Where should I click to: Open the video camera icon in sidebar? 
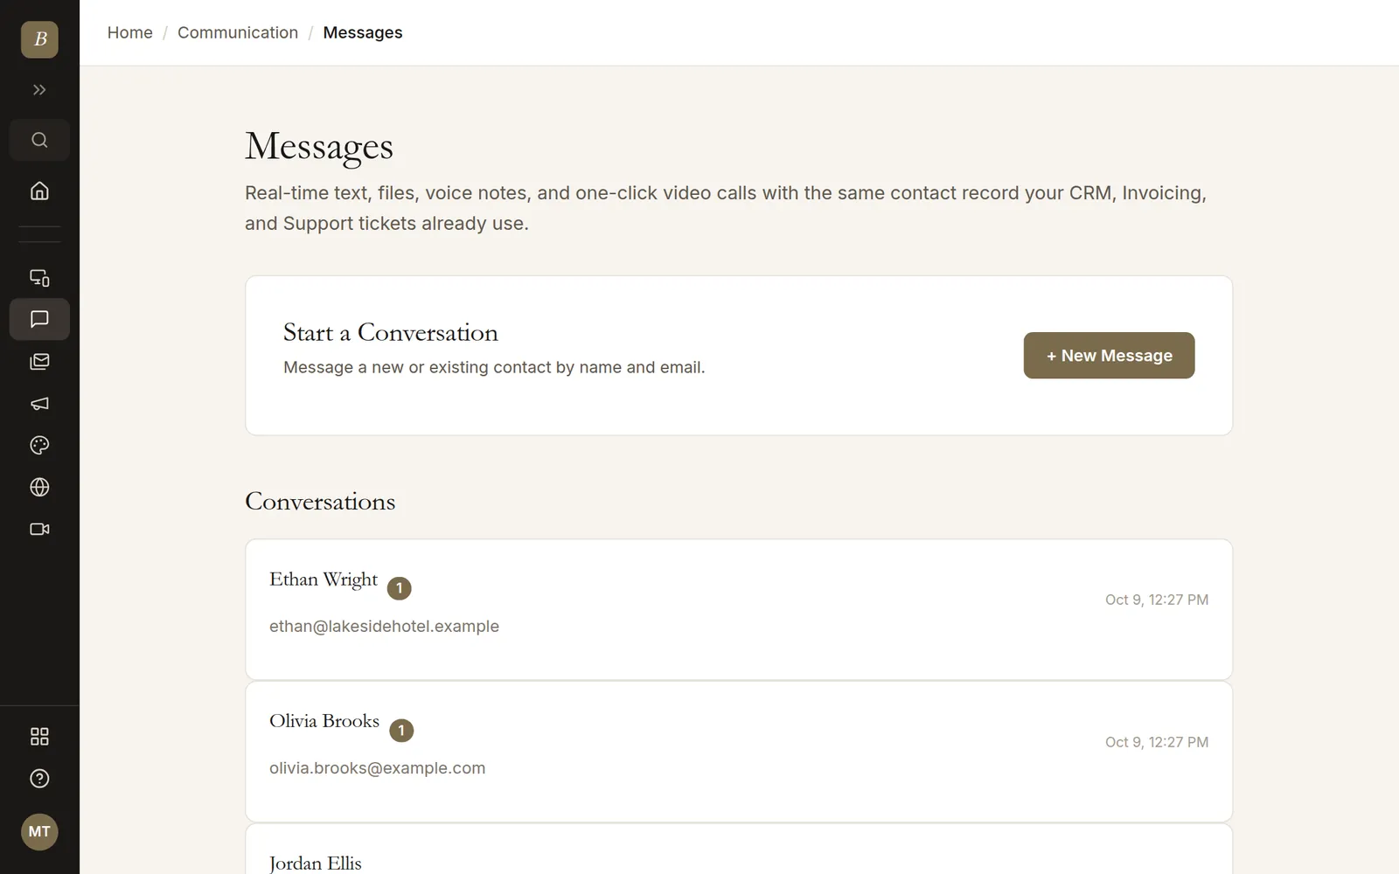(x=39, y=530)
